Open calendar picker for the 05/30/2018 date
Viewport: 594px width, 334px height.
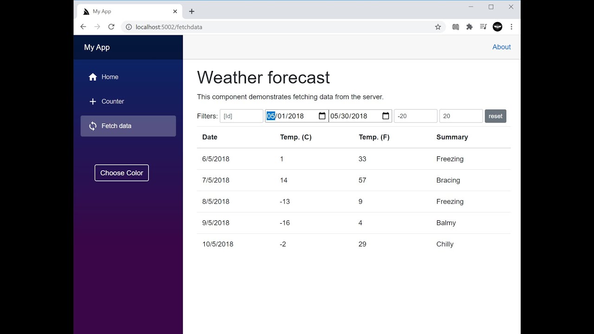tap(386, 116)
